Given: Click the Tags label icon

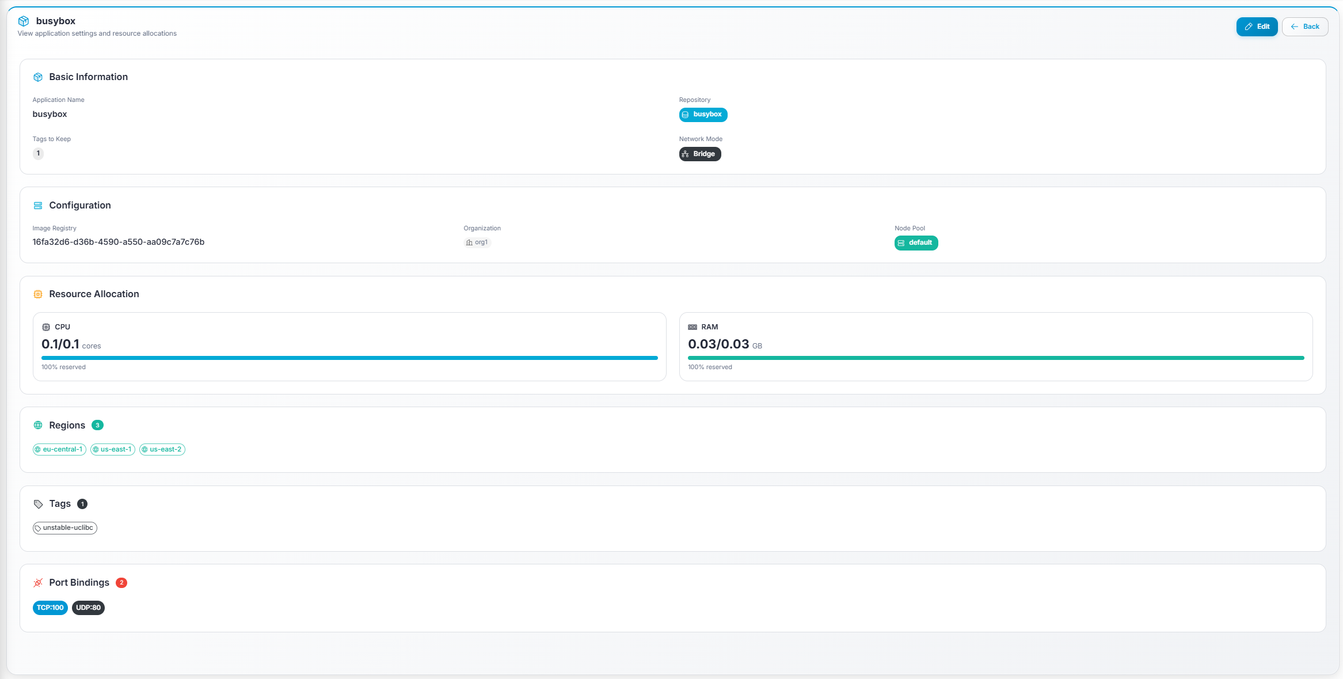Looking at the screenshot, I should point(38,503).
